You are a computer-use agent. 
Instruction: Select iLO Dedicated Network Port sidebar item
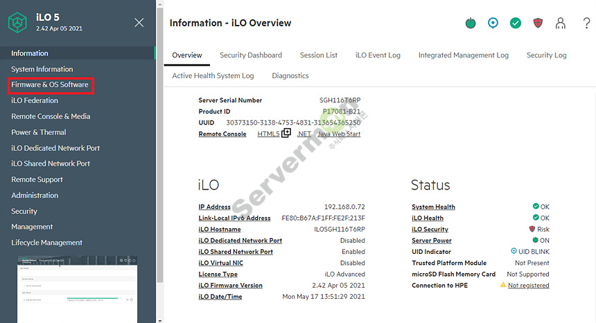[55, 148]
